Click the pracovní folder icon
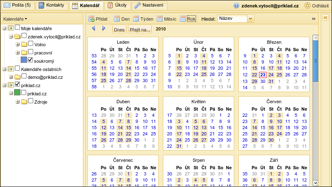The height and width of the screenshot is (187, 332). point(24,53)
